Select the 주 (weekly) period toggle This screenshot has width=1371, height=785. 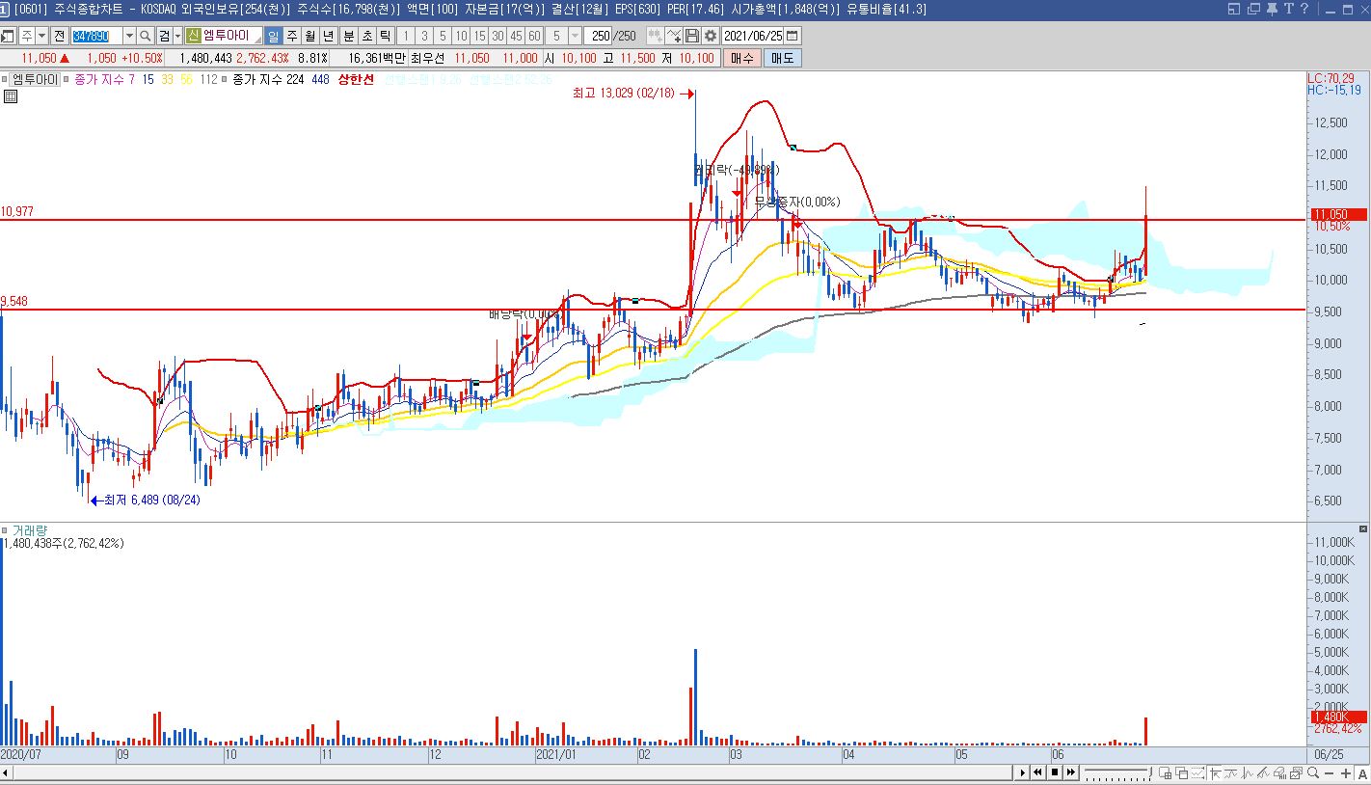(x=292, y=36)
